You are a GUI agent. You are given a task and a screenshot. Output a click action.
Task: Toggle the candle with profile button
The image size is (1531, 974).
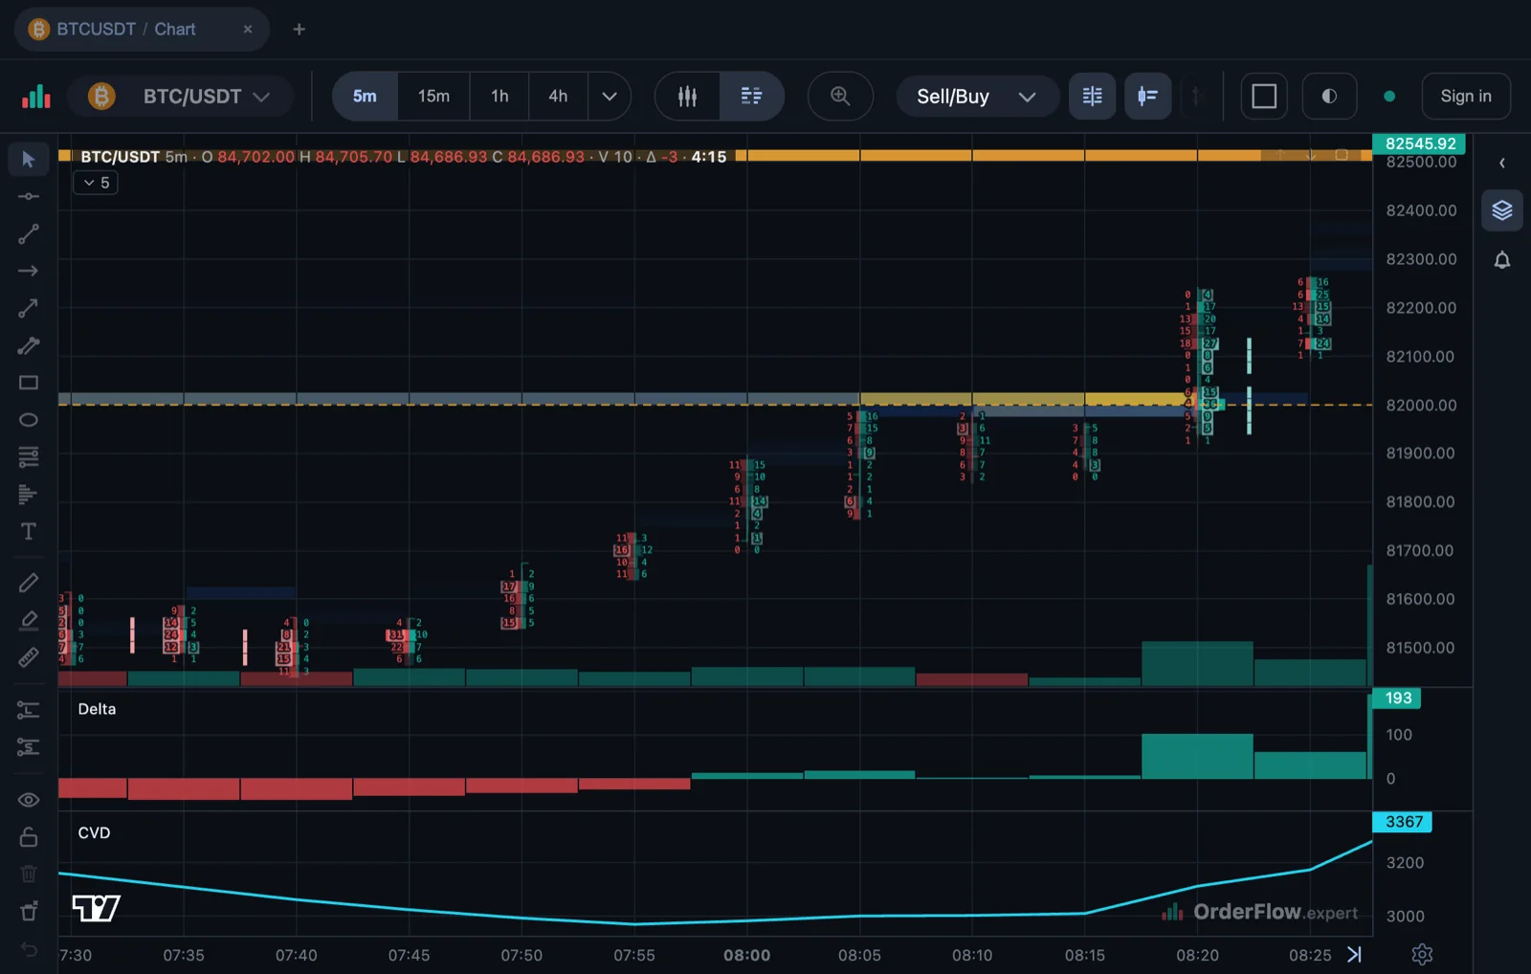(x=1147, y=96)
